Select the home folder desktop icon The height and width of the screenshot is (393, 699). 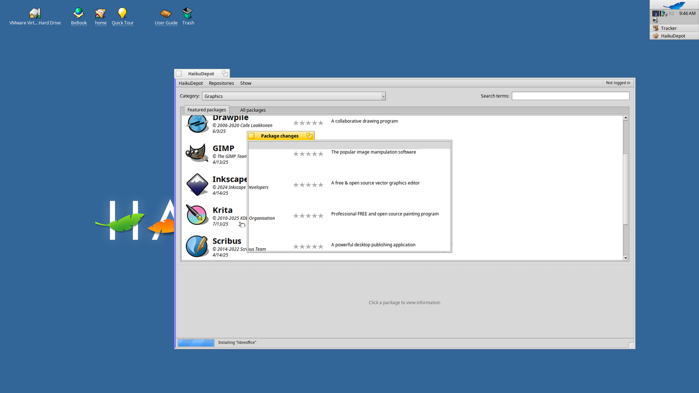[x=100, y=13]
